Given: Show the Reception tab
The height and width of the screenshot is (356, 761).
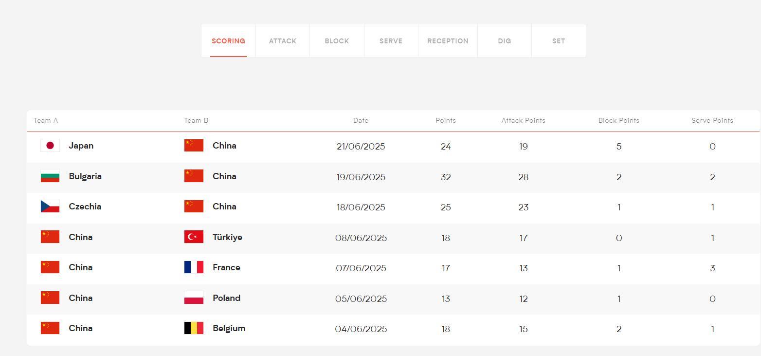Looking at the screenshot, I should 448,41.
